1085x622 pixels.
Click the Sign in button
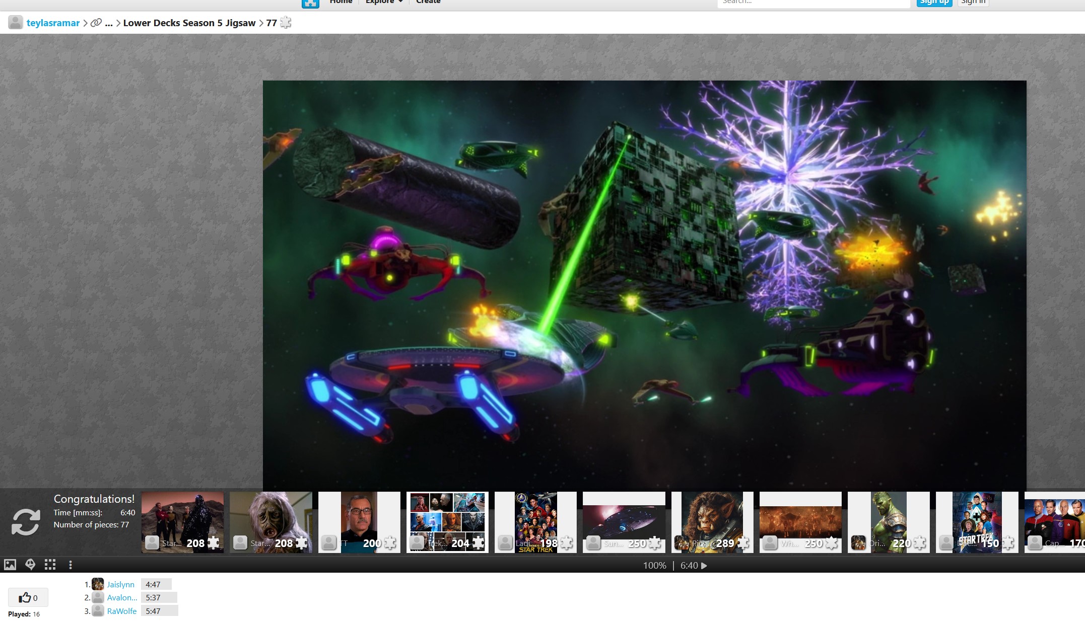(973, 3)
